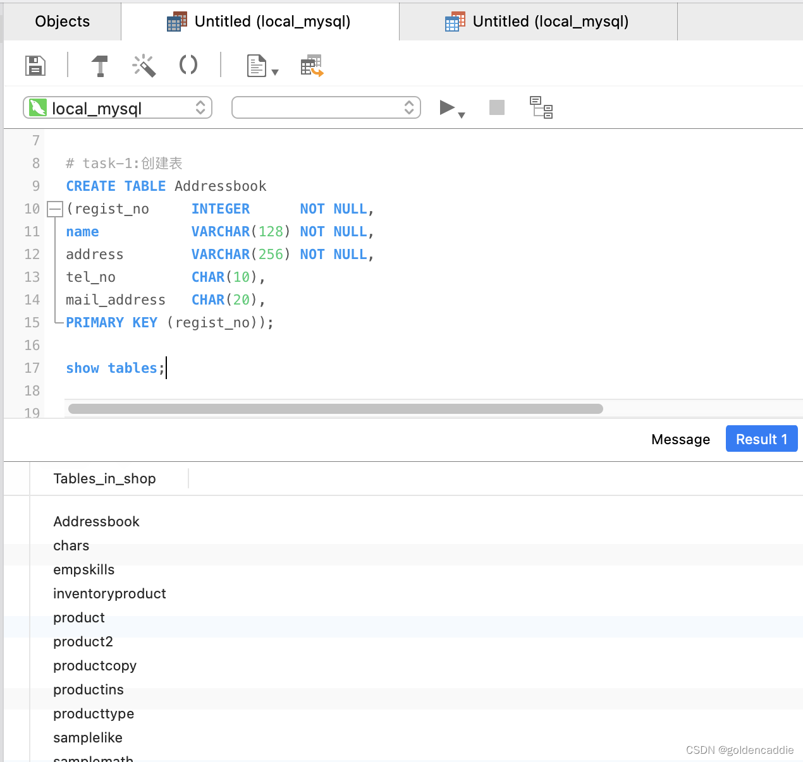Click the Export Result table icon
Image resolution: width=803 pixels, height=762 pixels.
coord(312,65)
